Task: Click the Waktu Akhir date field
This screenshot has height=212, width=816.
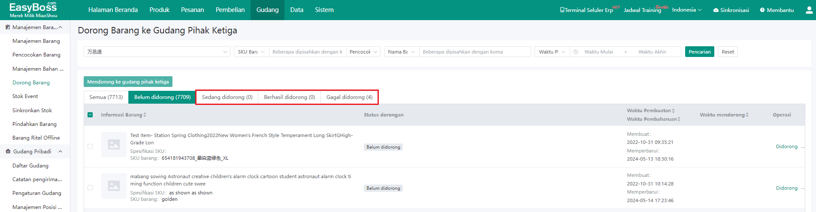Action: click(652, 52)
